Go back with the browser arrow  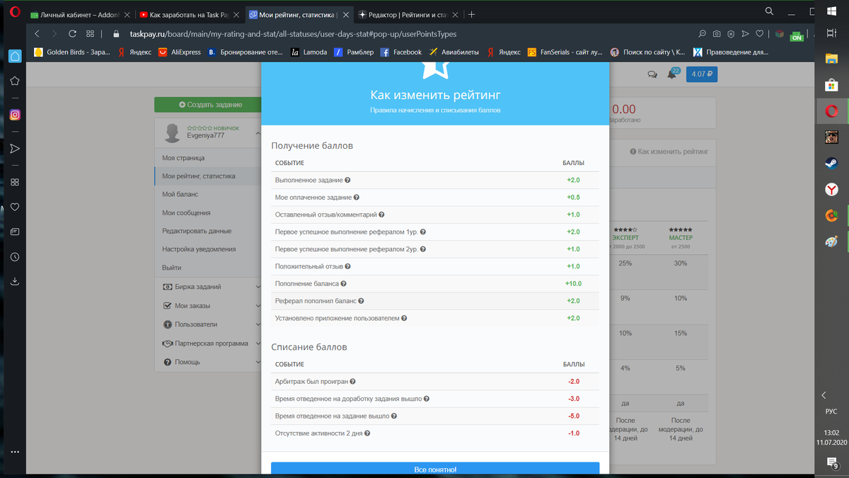click(x=37, y=33)
